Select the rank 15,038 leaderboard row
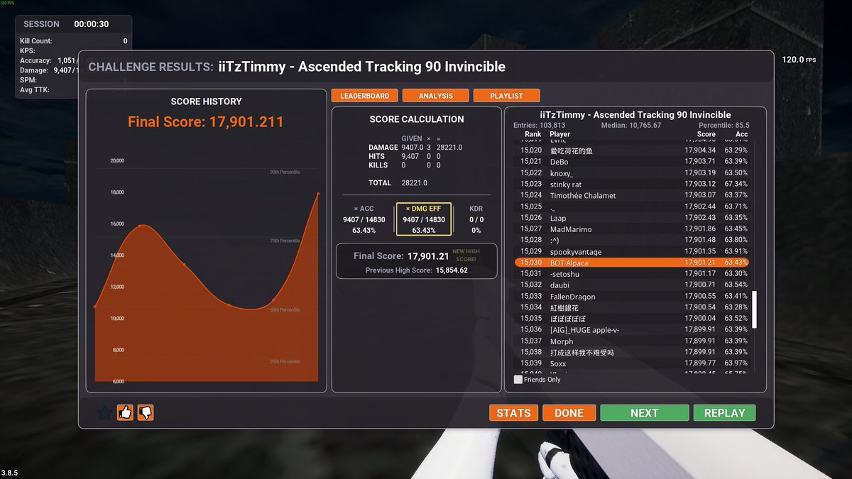Screen dimensions: 852x479 (x=632, y=352)
